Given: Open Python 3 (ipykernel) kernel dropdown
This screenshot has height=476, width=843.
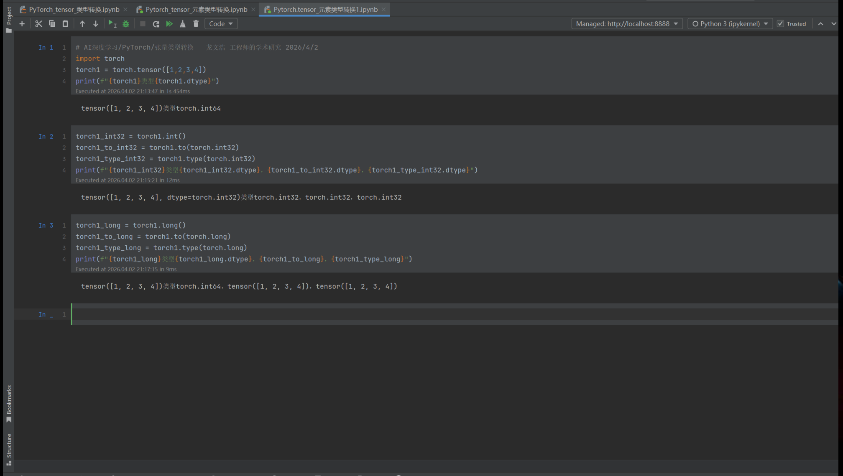Looking at the screenshot, I should pyautogui.click(x=730, y=24).
